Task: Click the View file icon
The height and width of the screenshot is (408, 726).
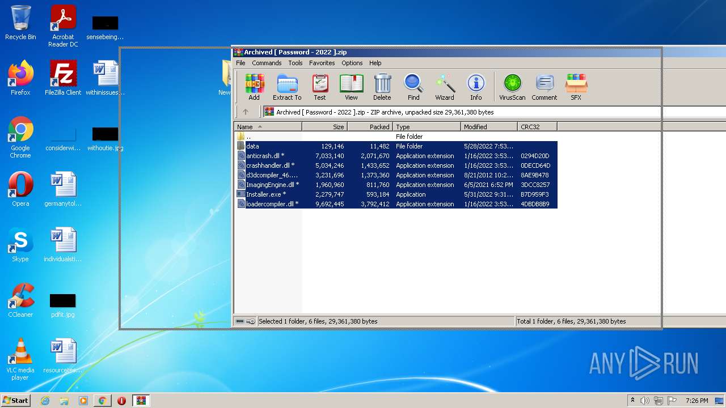Action: coord(351,87)
